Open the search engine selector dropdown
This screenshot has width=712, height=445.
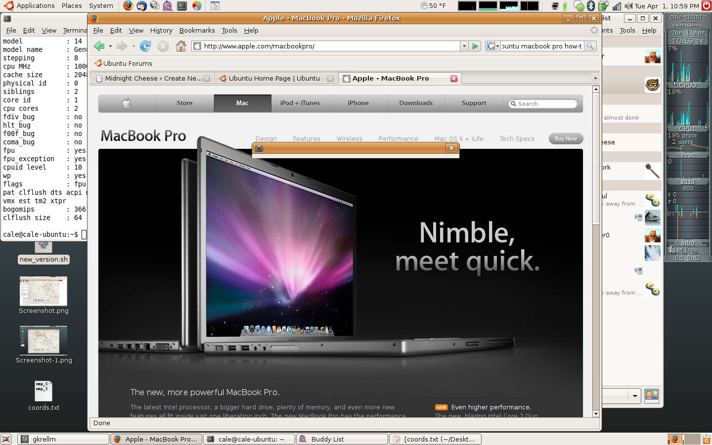click(493, 46)
